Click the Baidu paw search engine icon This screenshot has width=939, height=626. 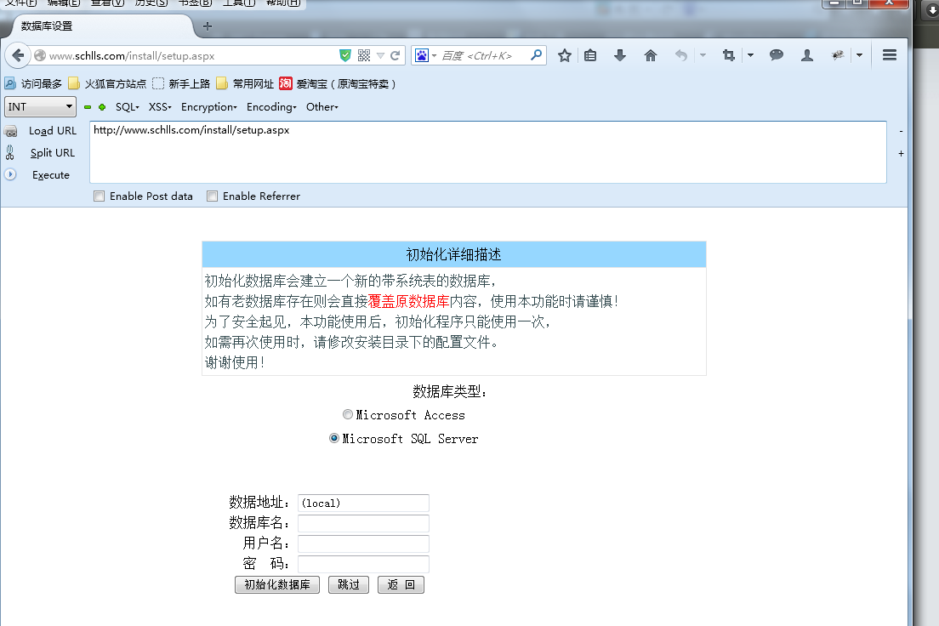tap(422, 56)
